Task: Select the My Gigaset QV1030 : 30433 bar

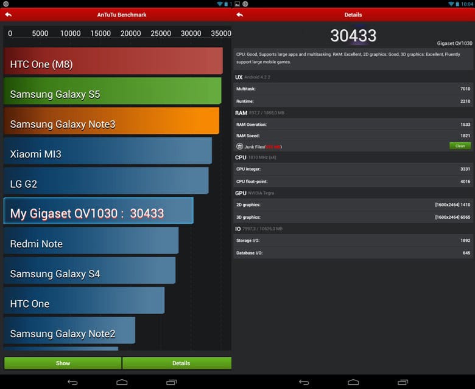Action: point(99,211)
